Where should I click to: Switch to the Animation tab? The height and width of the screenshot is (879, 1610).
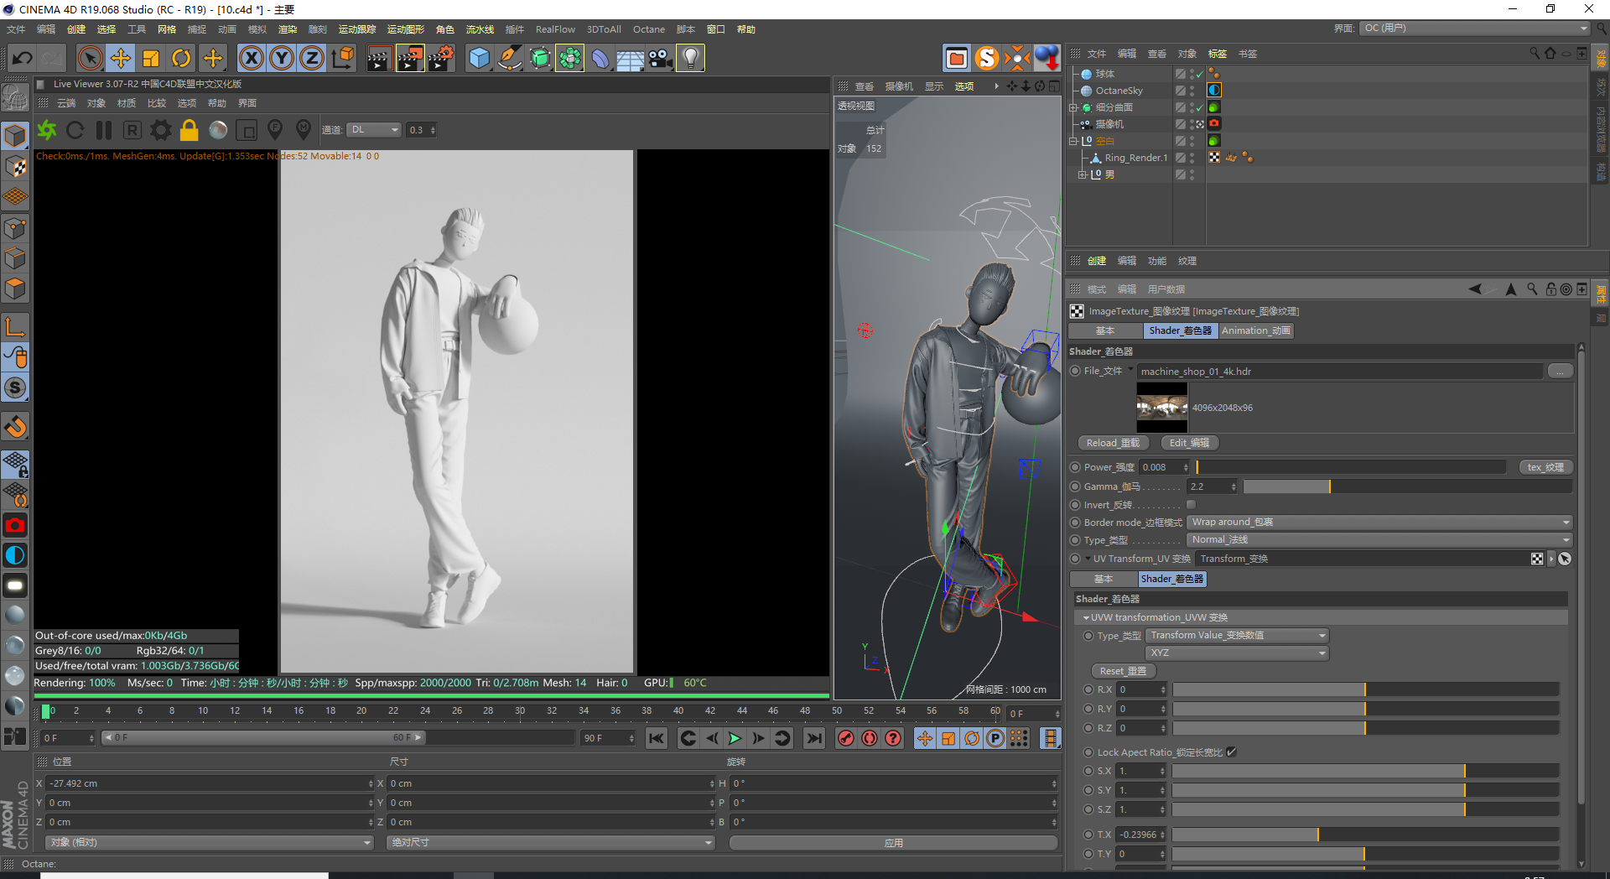coord(1255,331)
